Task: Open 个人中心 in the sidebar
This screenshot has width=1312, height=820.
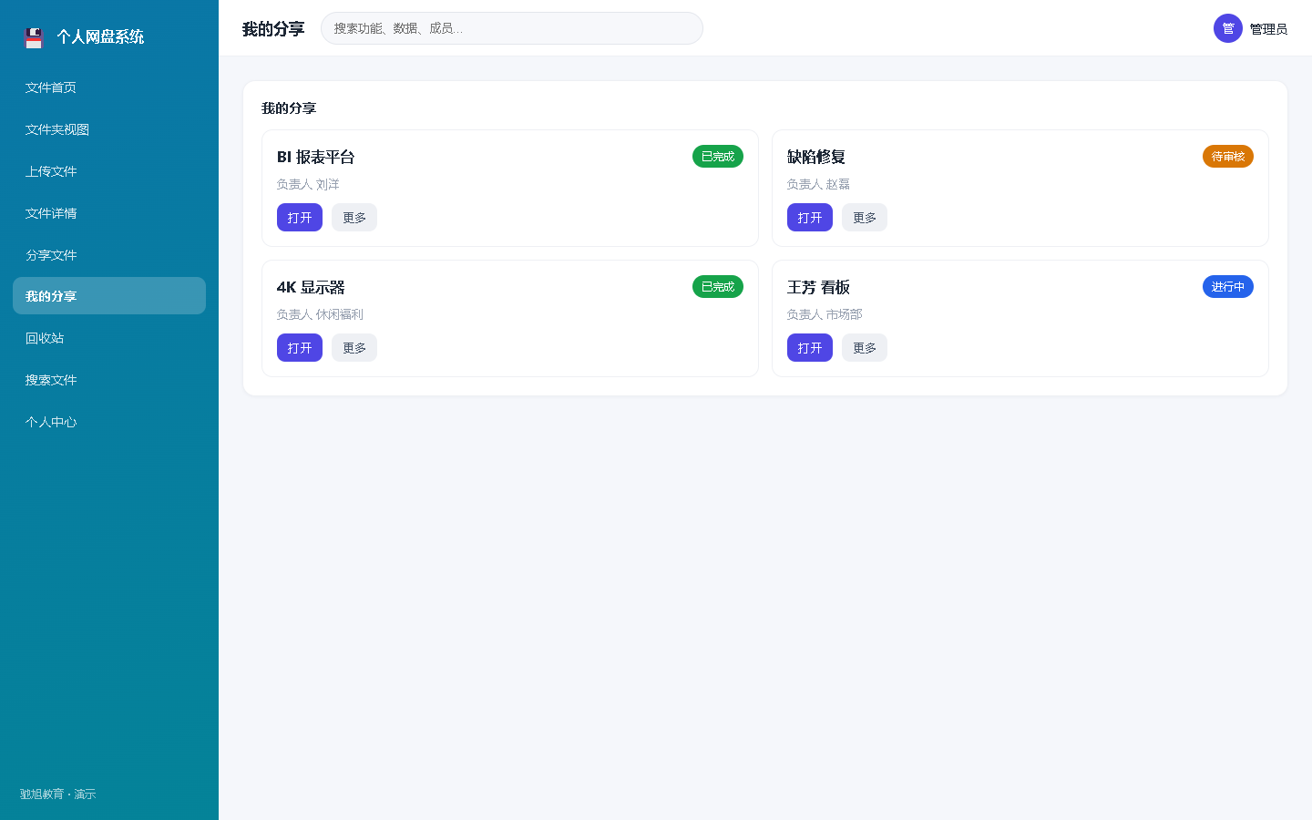Action: [x=109, y=422]
